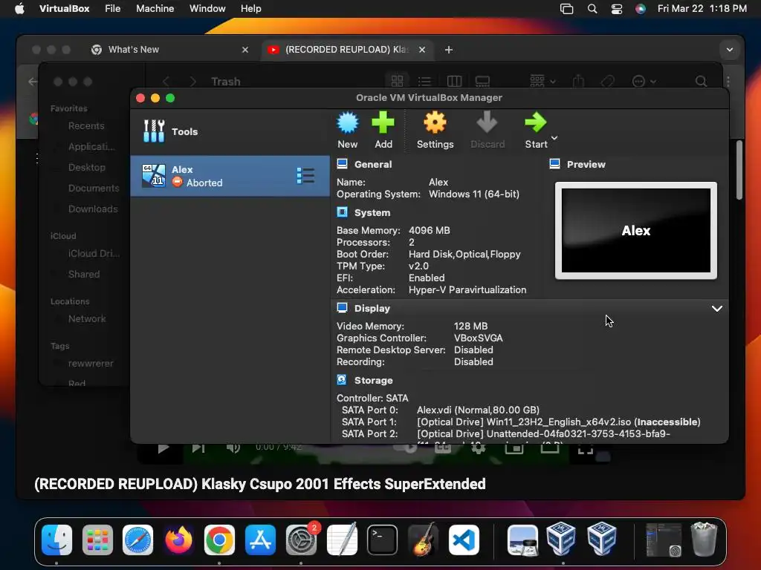Close the RECORDED REUPLOAD YouTube tab
Image resolution: width=761 pixels, height=570 pixels.
click(422, 50)
